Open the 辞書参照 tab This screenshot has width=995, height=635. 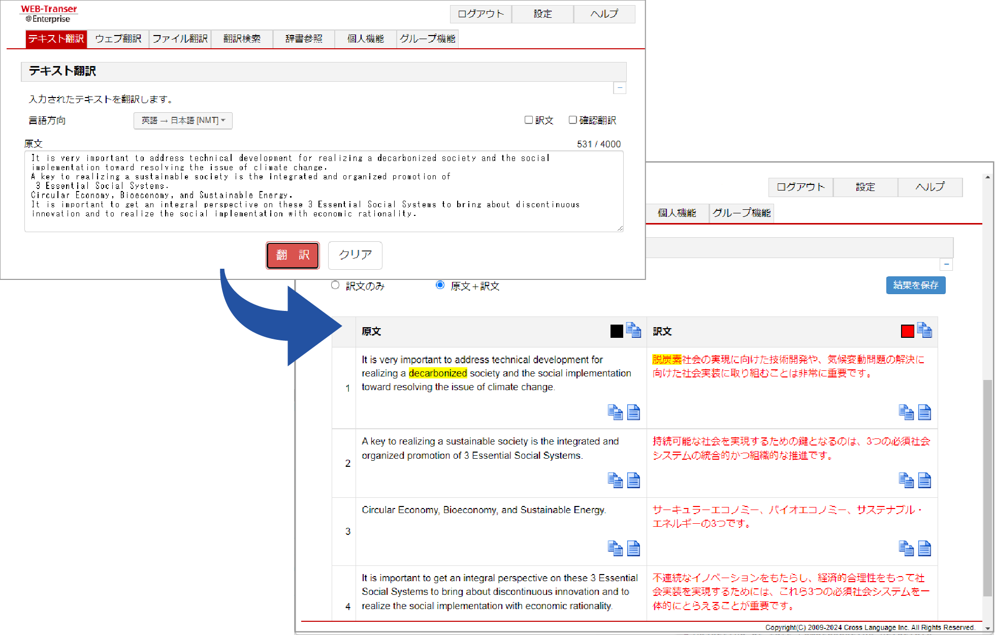(x=304, y=39)
